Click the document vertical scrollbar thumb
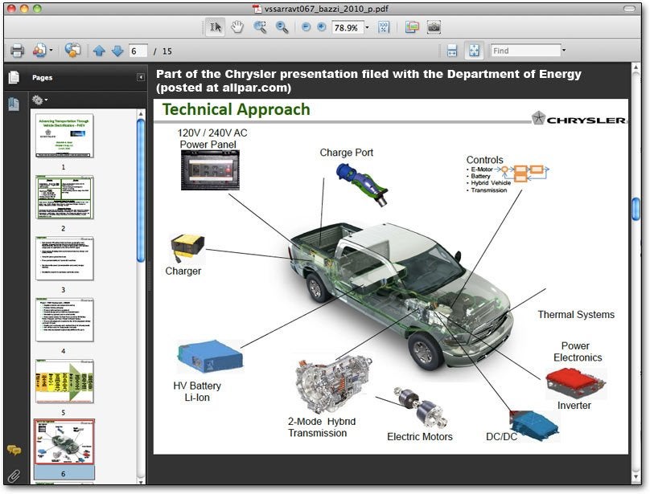Screen dimensions: 650x494 pyautogui.click(x=636, y=209)
